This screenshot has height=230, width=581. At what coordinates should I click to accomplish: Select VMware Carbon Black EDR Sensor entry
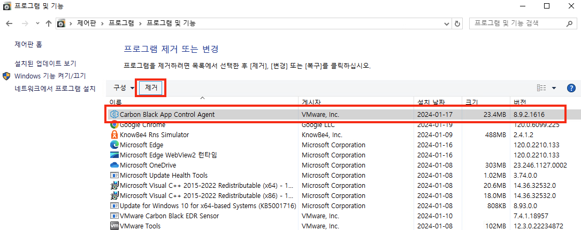pyautogui.click(x=170, y=216)
